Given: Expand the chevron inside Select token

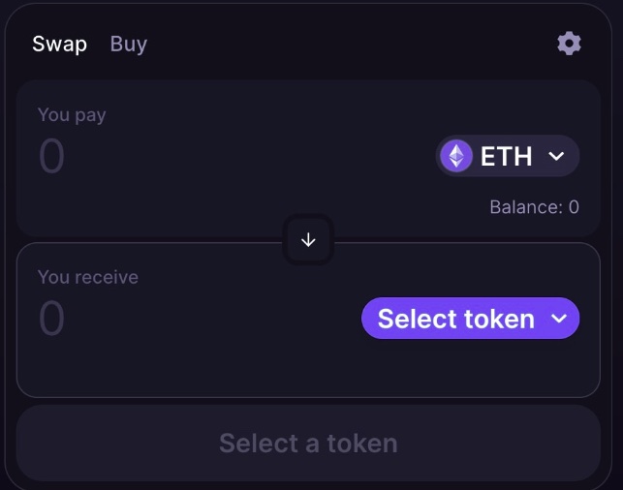Looking at the screenshot, I should (559, 319).
